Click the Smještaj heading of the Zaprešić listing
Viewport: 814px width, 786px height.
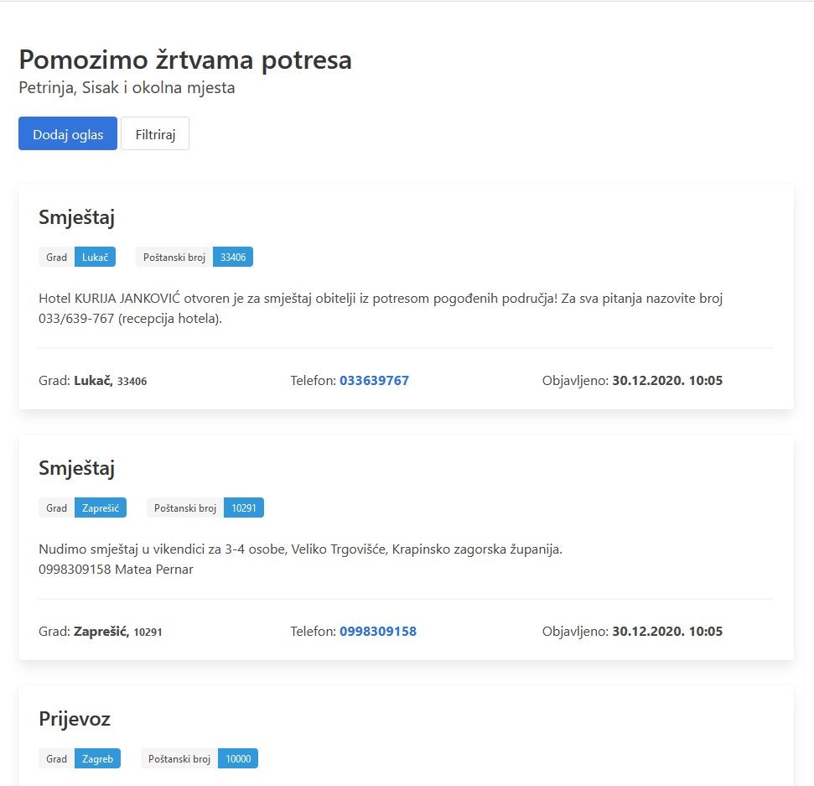click(76, 469)
